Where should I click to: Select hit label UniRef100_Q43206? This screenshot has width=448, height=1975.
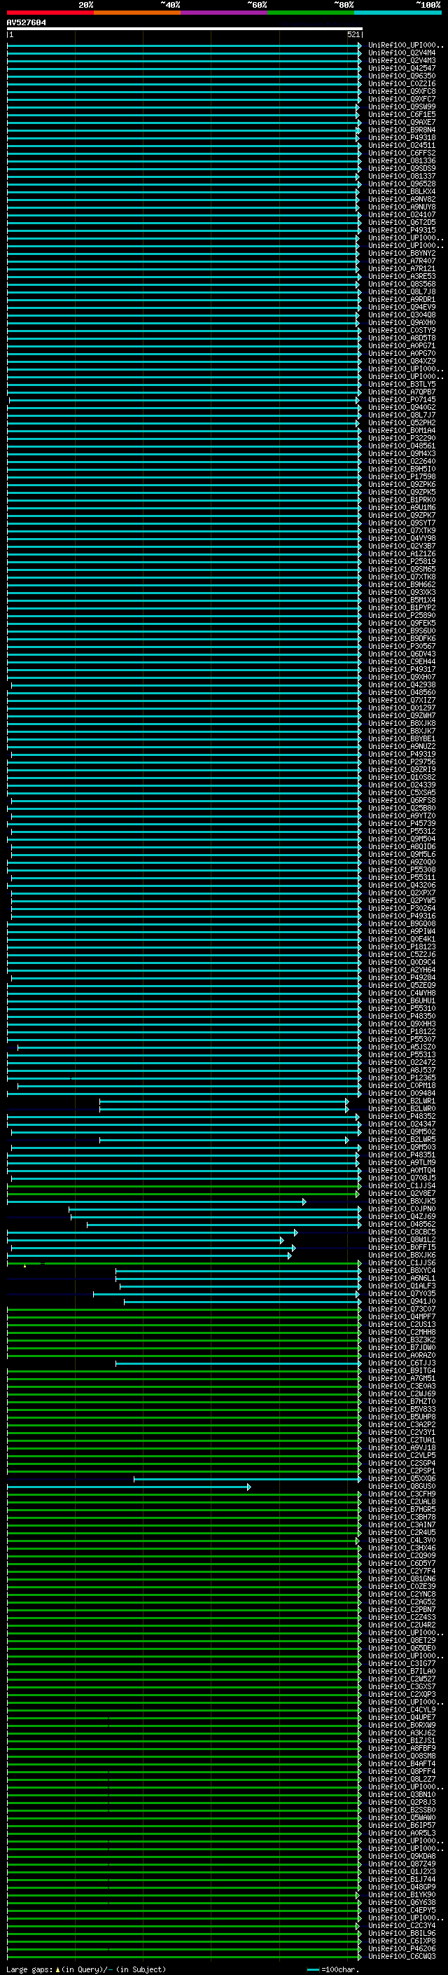(x=401, y=885)
